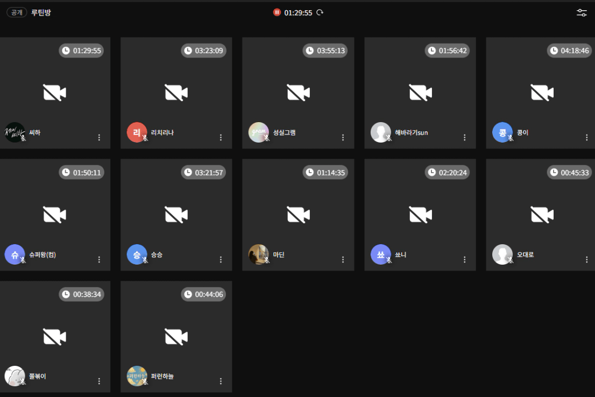
Task: Click 리치리나's red avatar
Action: pyautogui.click(x=137, y=132)
